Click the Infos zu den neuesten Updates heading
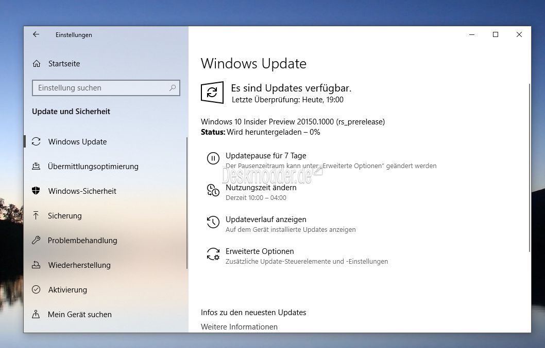This screenshot has width=545, height=348. pos(253,313)
